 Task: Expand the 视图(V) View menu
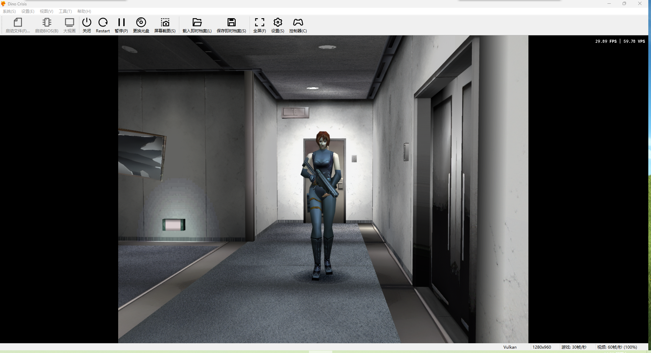coord(46,11)
